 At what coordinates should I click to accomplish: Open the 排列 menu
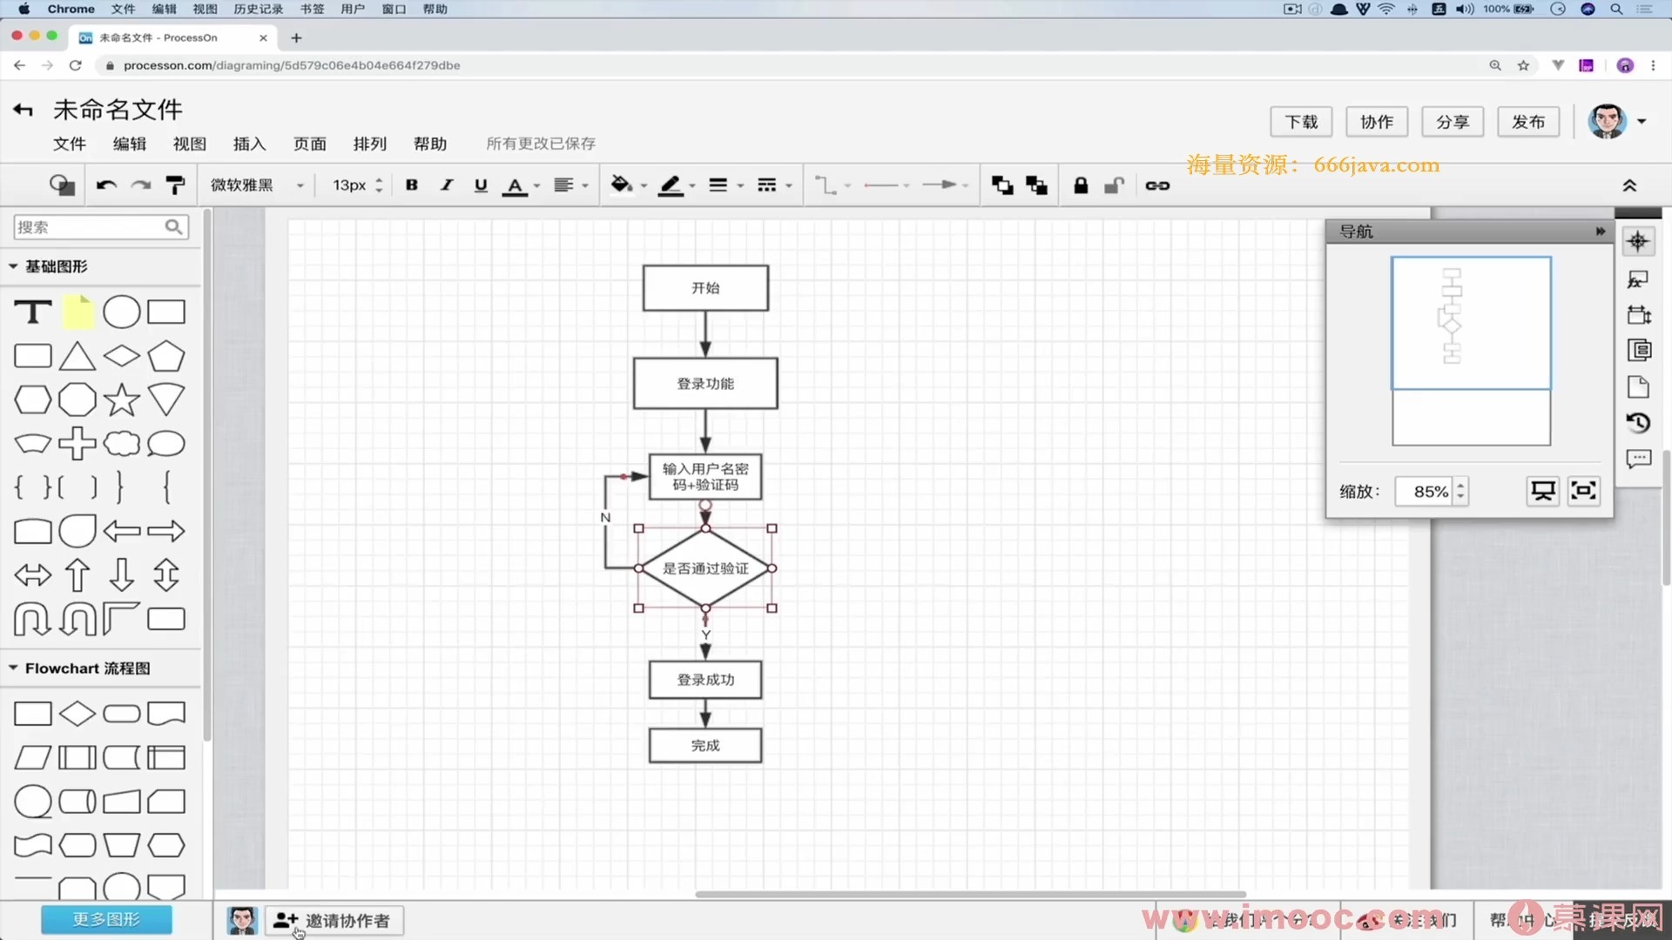click(369, 144)
